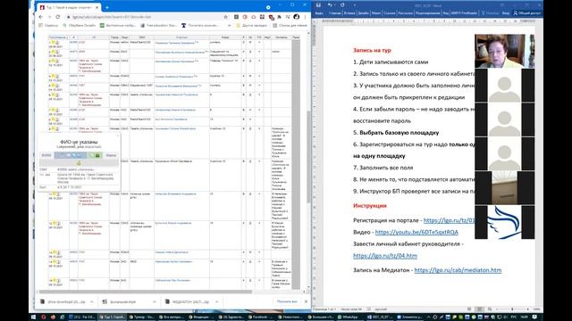Switch to the Макет ribbon tab
The height and width of the screenshot is (321, 572).
pos(376,13)
